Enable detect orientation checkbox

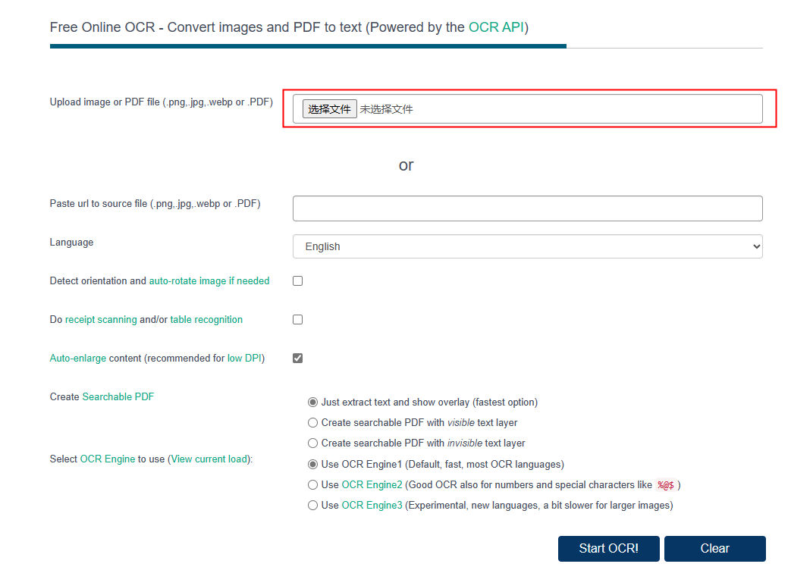pyautogui.click(x=298, y=281)
